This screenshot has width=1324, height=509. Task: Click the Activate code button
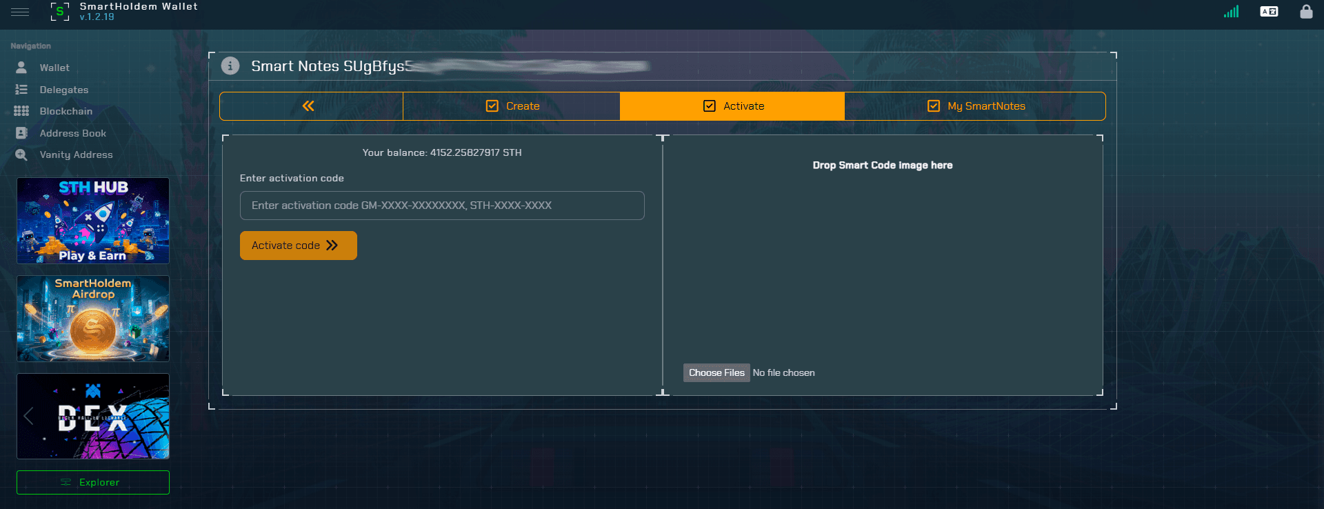coord(299,246)
